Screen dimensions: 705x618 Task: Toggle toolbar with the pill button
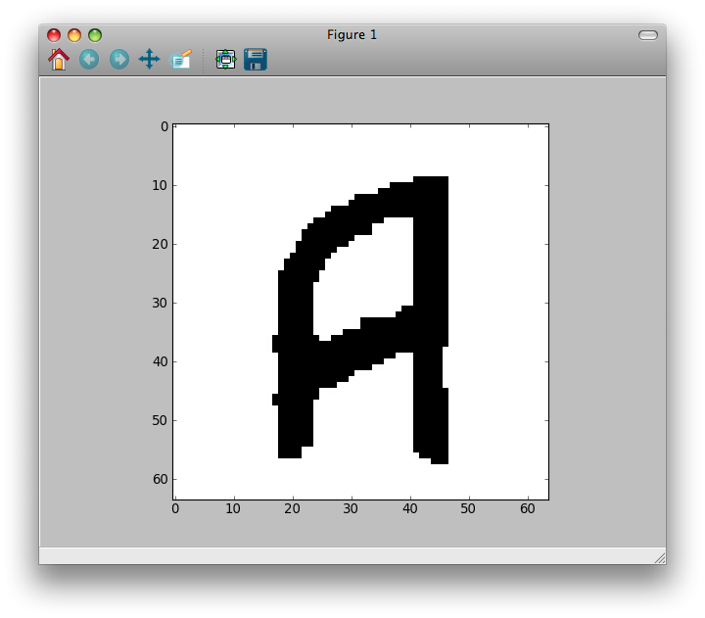click(648, 35)
